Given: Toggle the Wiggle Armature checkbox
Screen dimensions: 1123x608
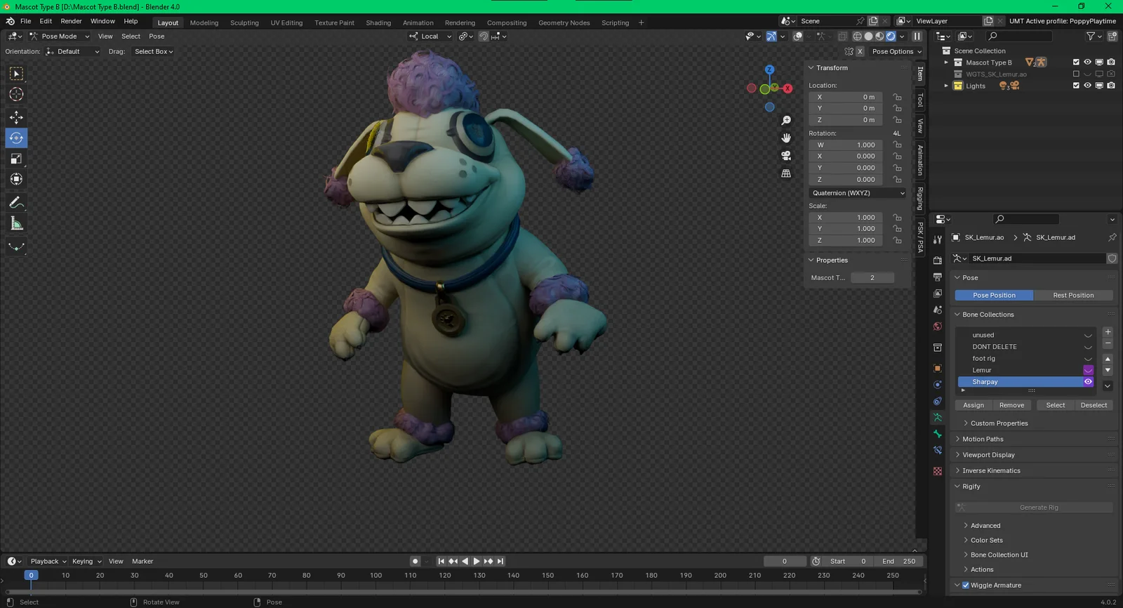Looking at the screenshot, I should coord(966,586).
